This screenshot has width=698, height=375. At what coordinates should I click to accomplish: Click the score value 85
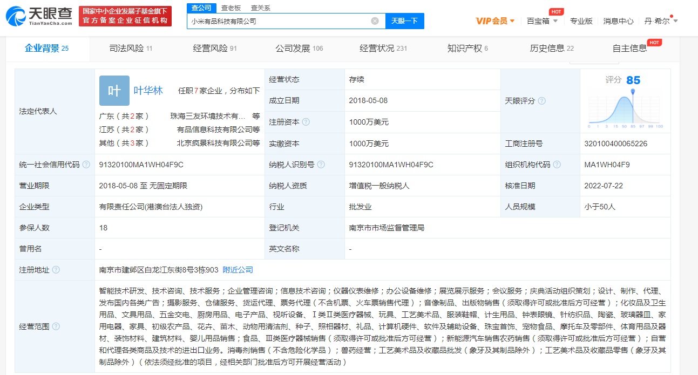tap(633, 80)
